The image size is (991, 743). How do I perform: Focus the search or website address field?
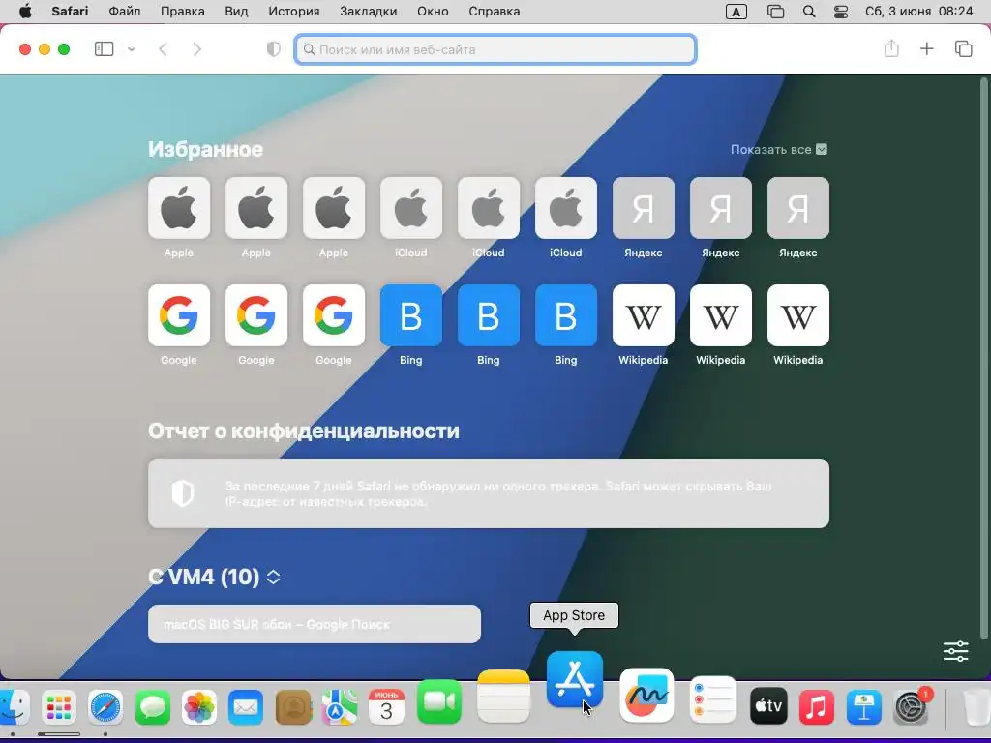point(495,49)
